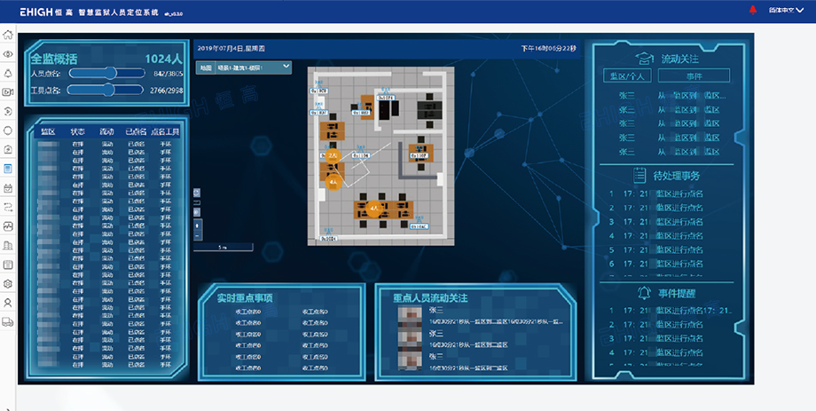816x411 pixels.
Task: Click the eye monitoring icon in sidebar
Action: click(x=8, y=54)
